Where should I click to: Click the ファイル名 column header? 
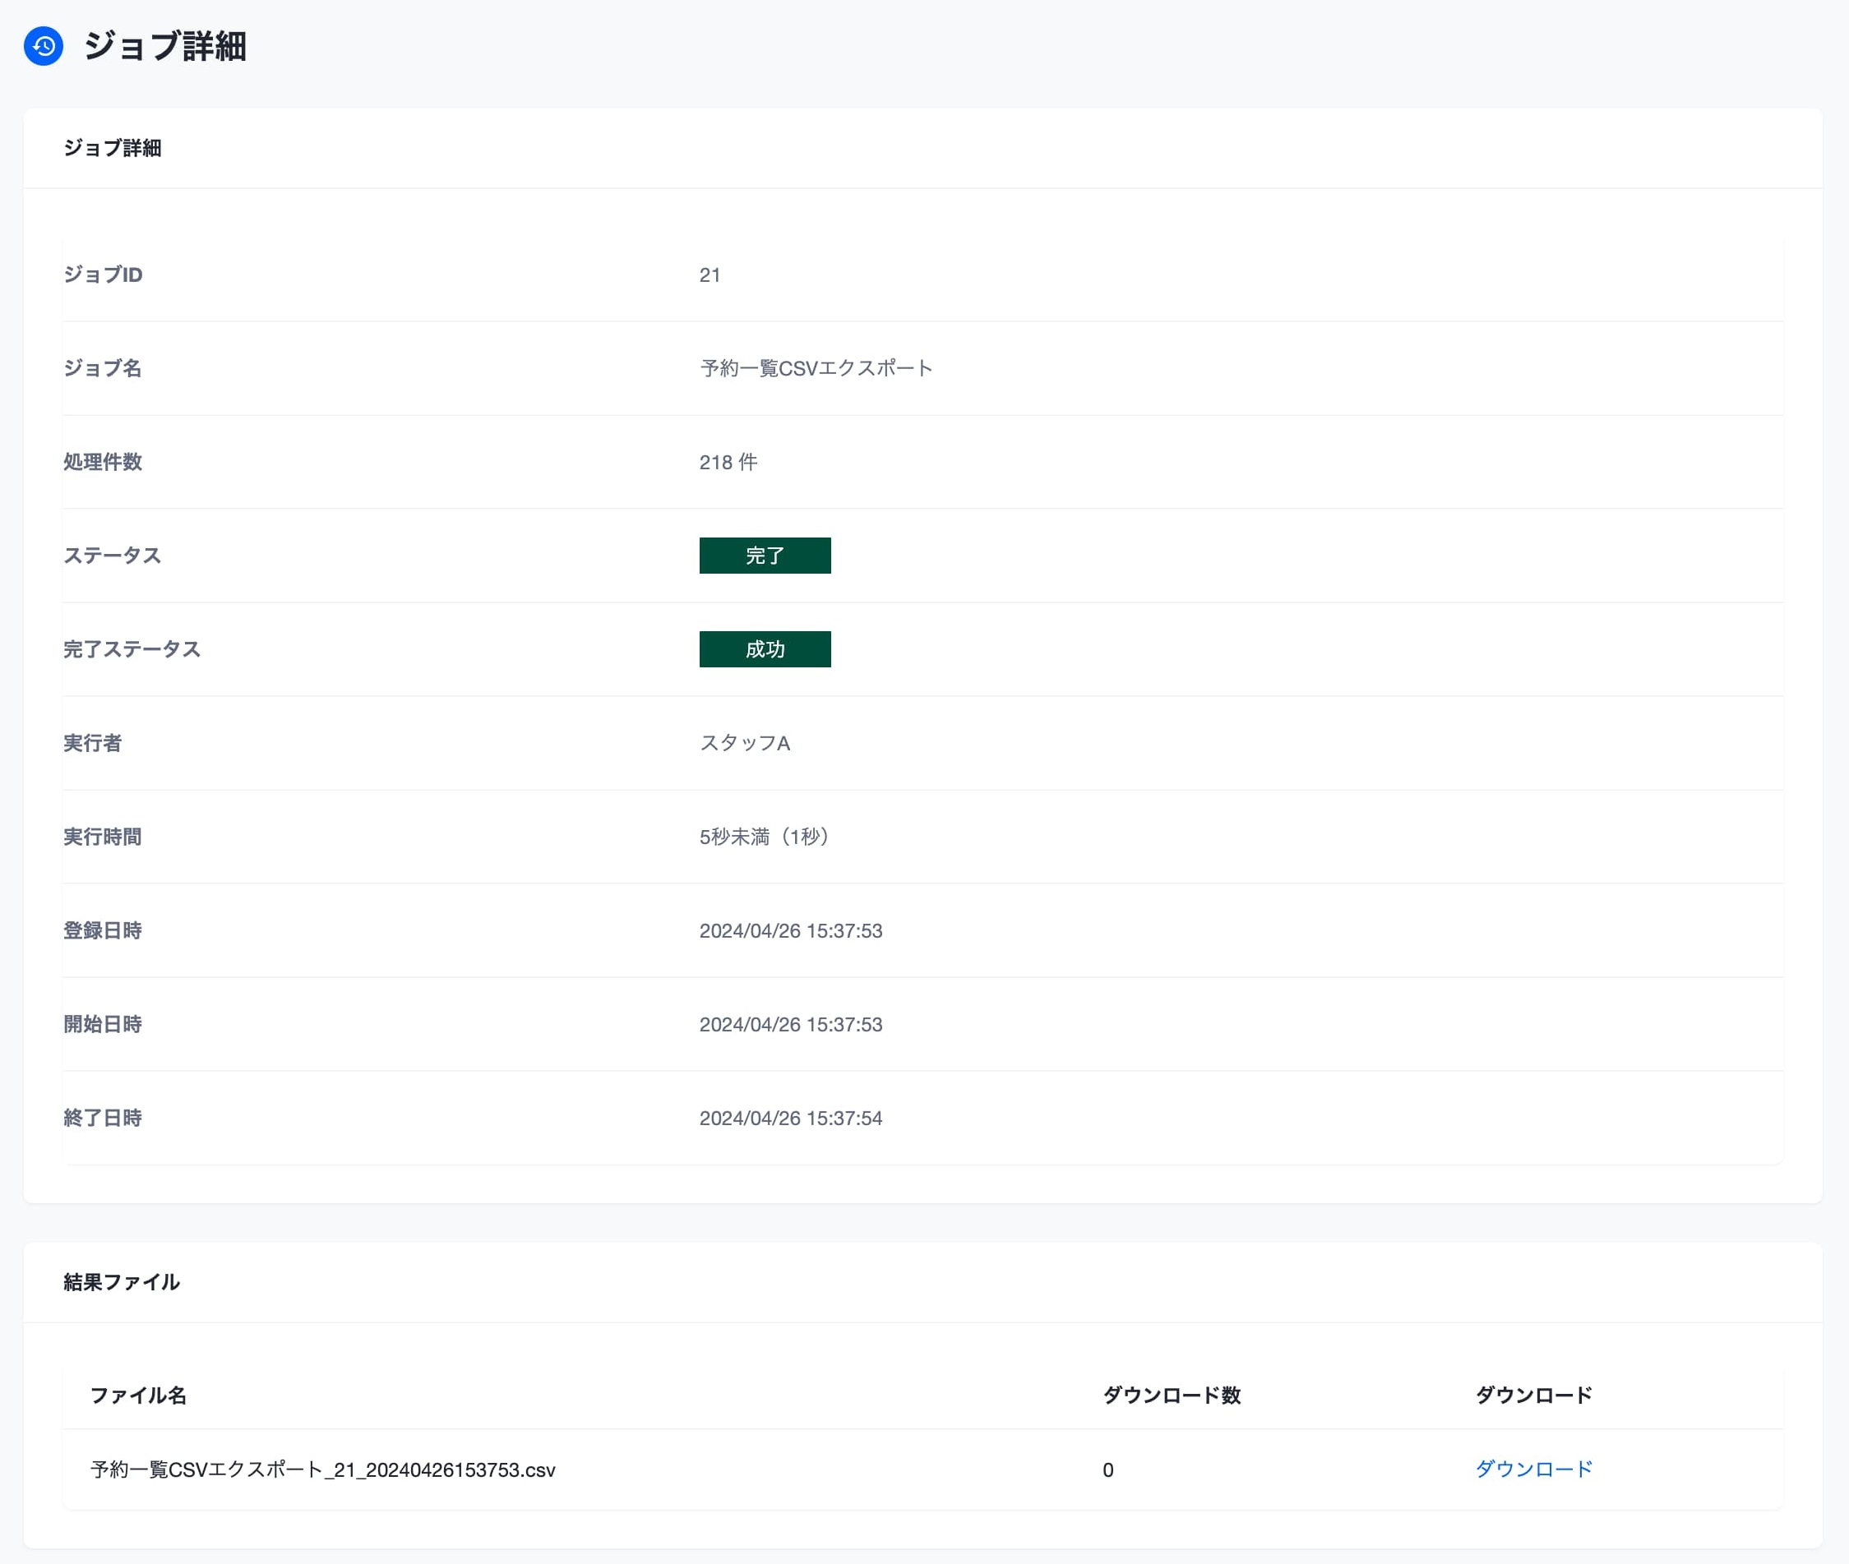click(138, 1396)
